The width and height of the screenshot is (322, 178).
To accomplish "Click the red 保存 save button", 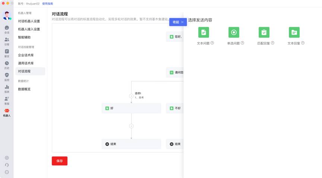I will coord(60,161).
